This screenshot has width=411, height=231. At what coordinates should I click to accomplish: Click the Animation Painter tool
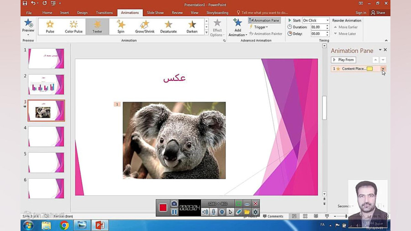[265, 34]
